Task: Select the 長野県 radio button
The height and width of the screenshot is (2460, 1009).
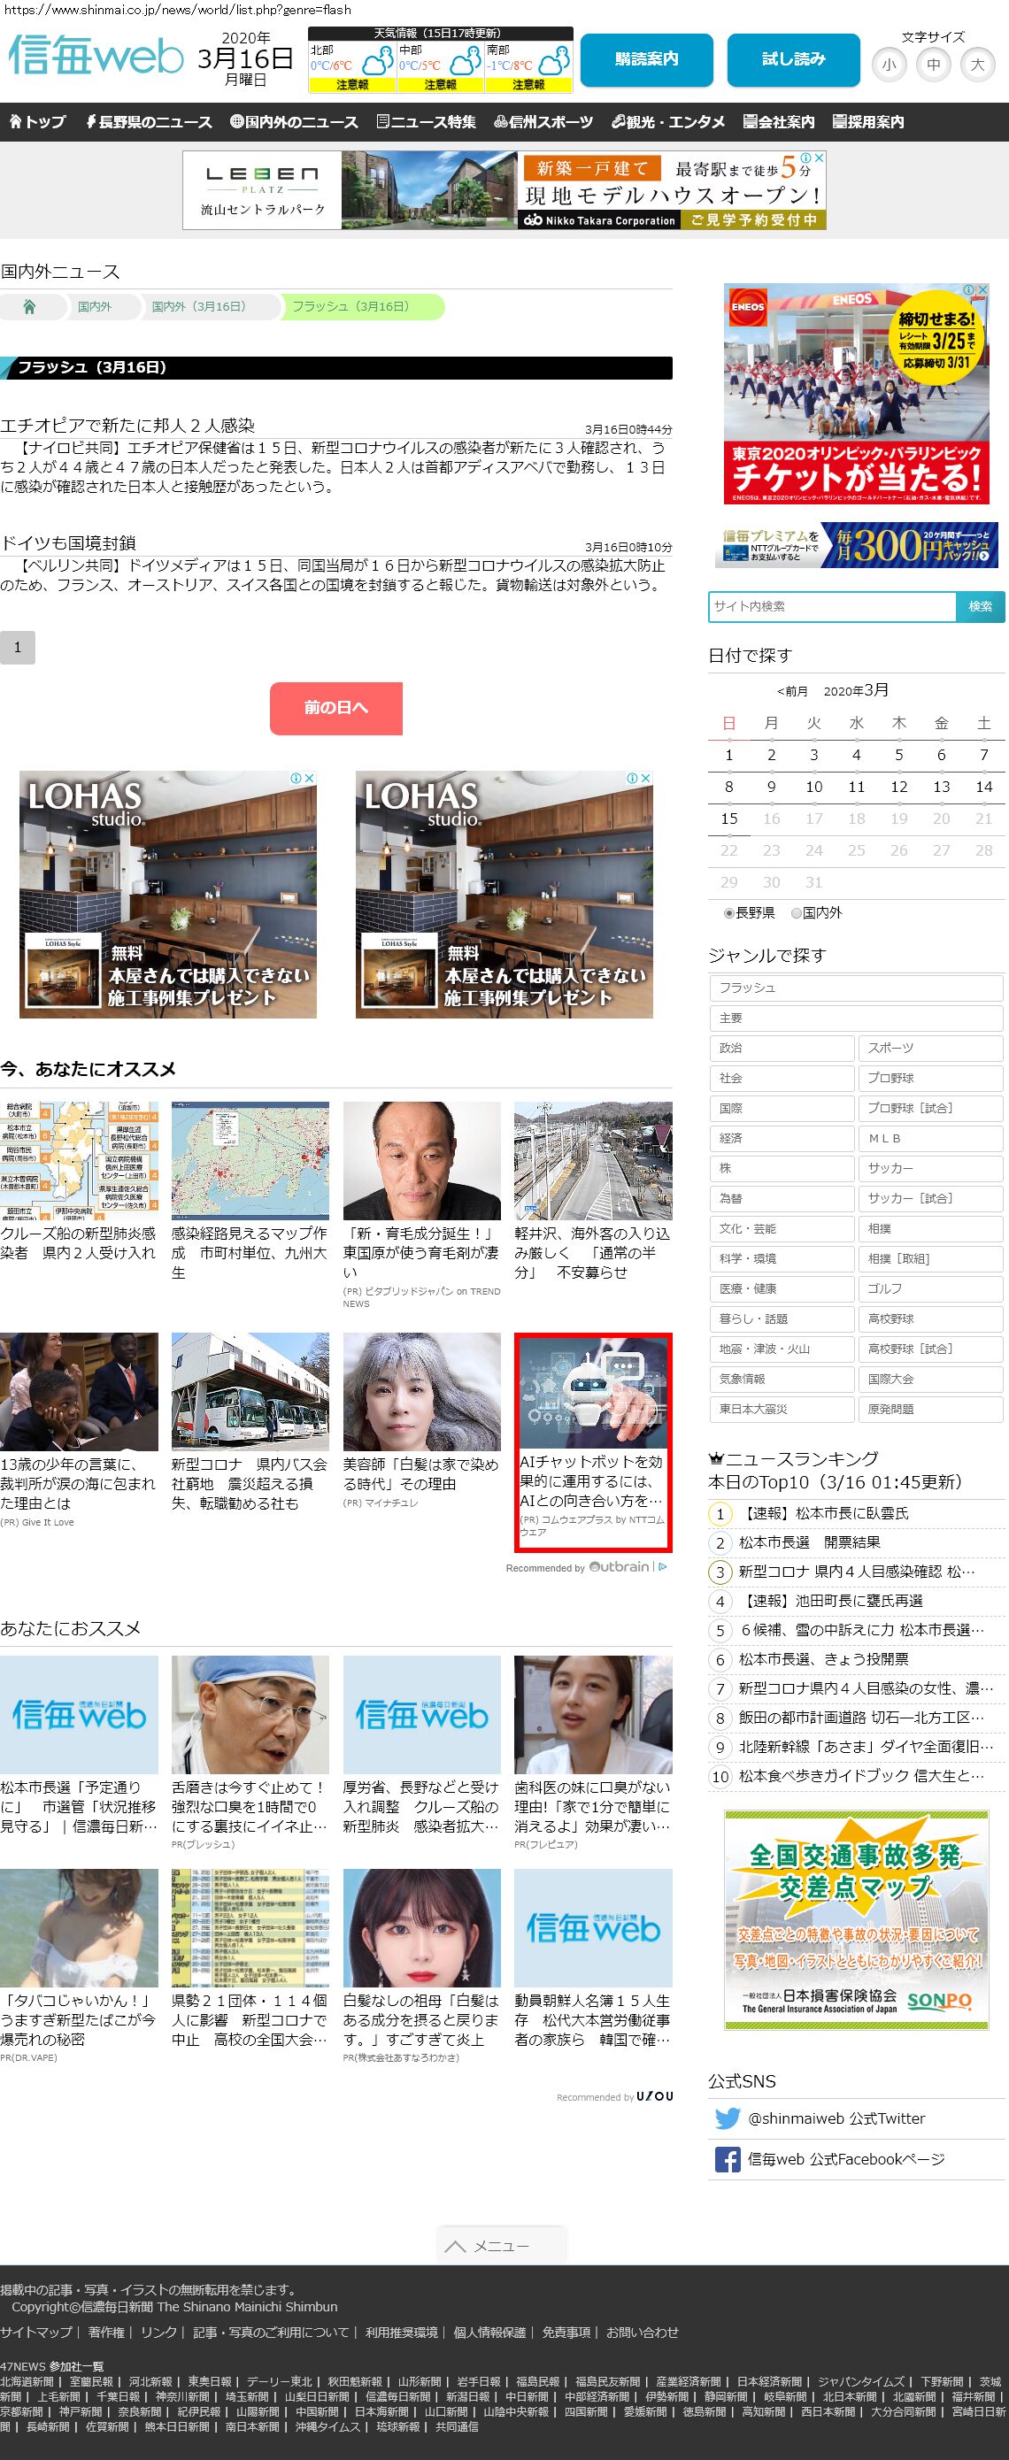Action: (x=729, y=913)
